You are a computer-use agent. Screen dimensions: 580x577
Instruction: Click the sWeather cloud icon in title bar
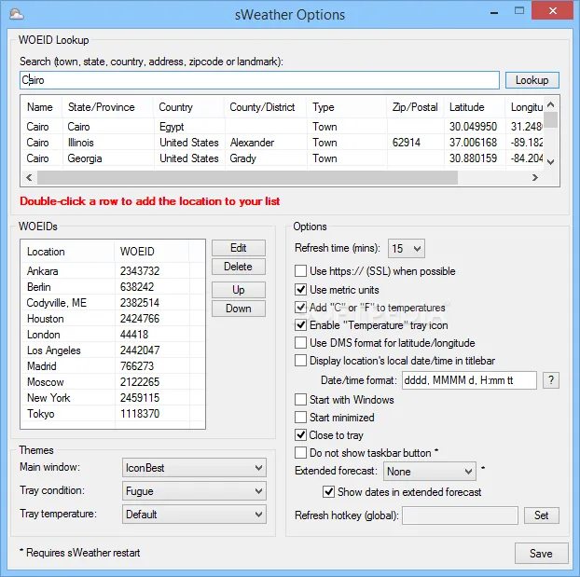tap(17, 14)
